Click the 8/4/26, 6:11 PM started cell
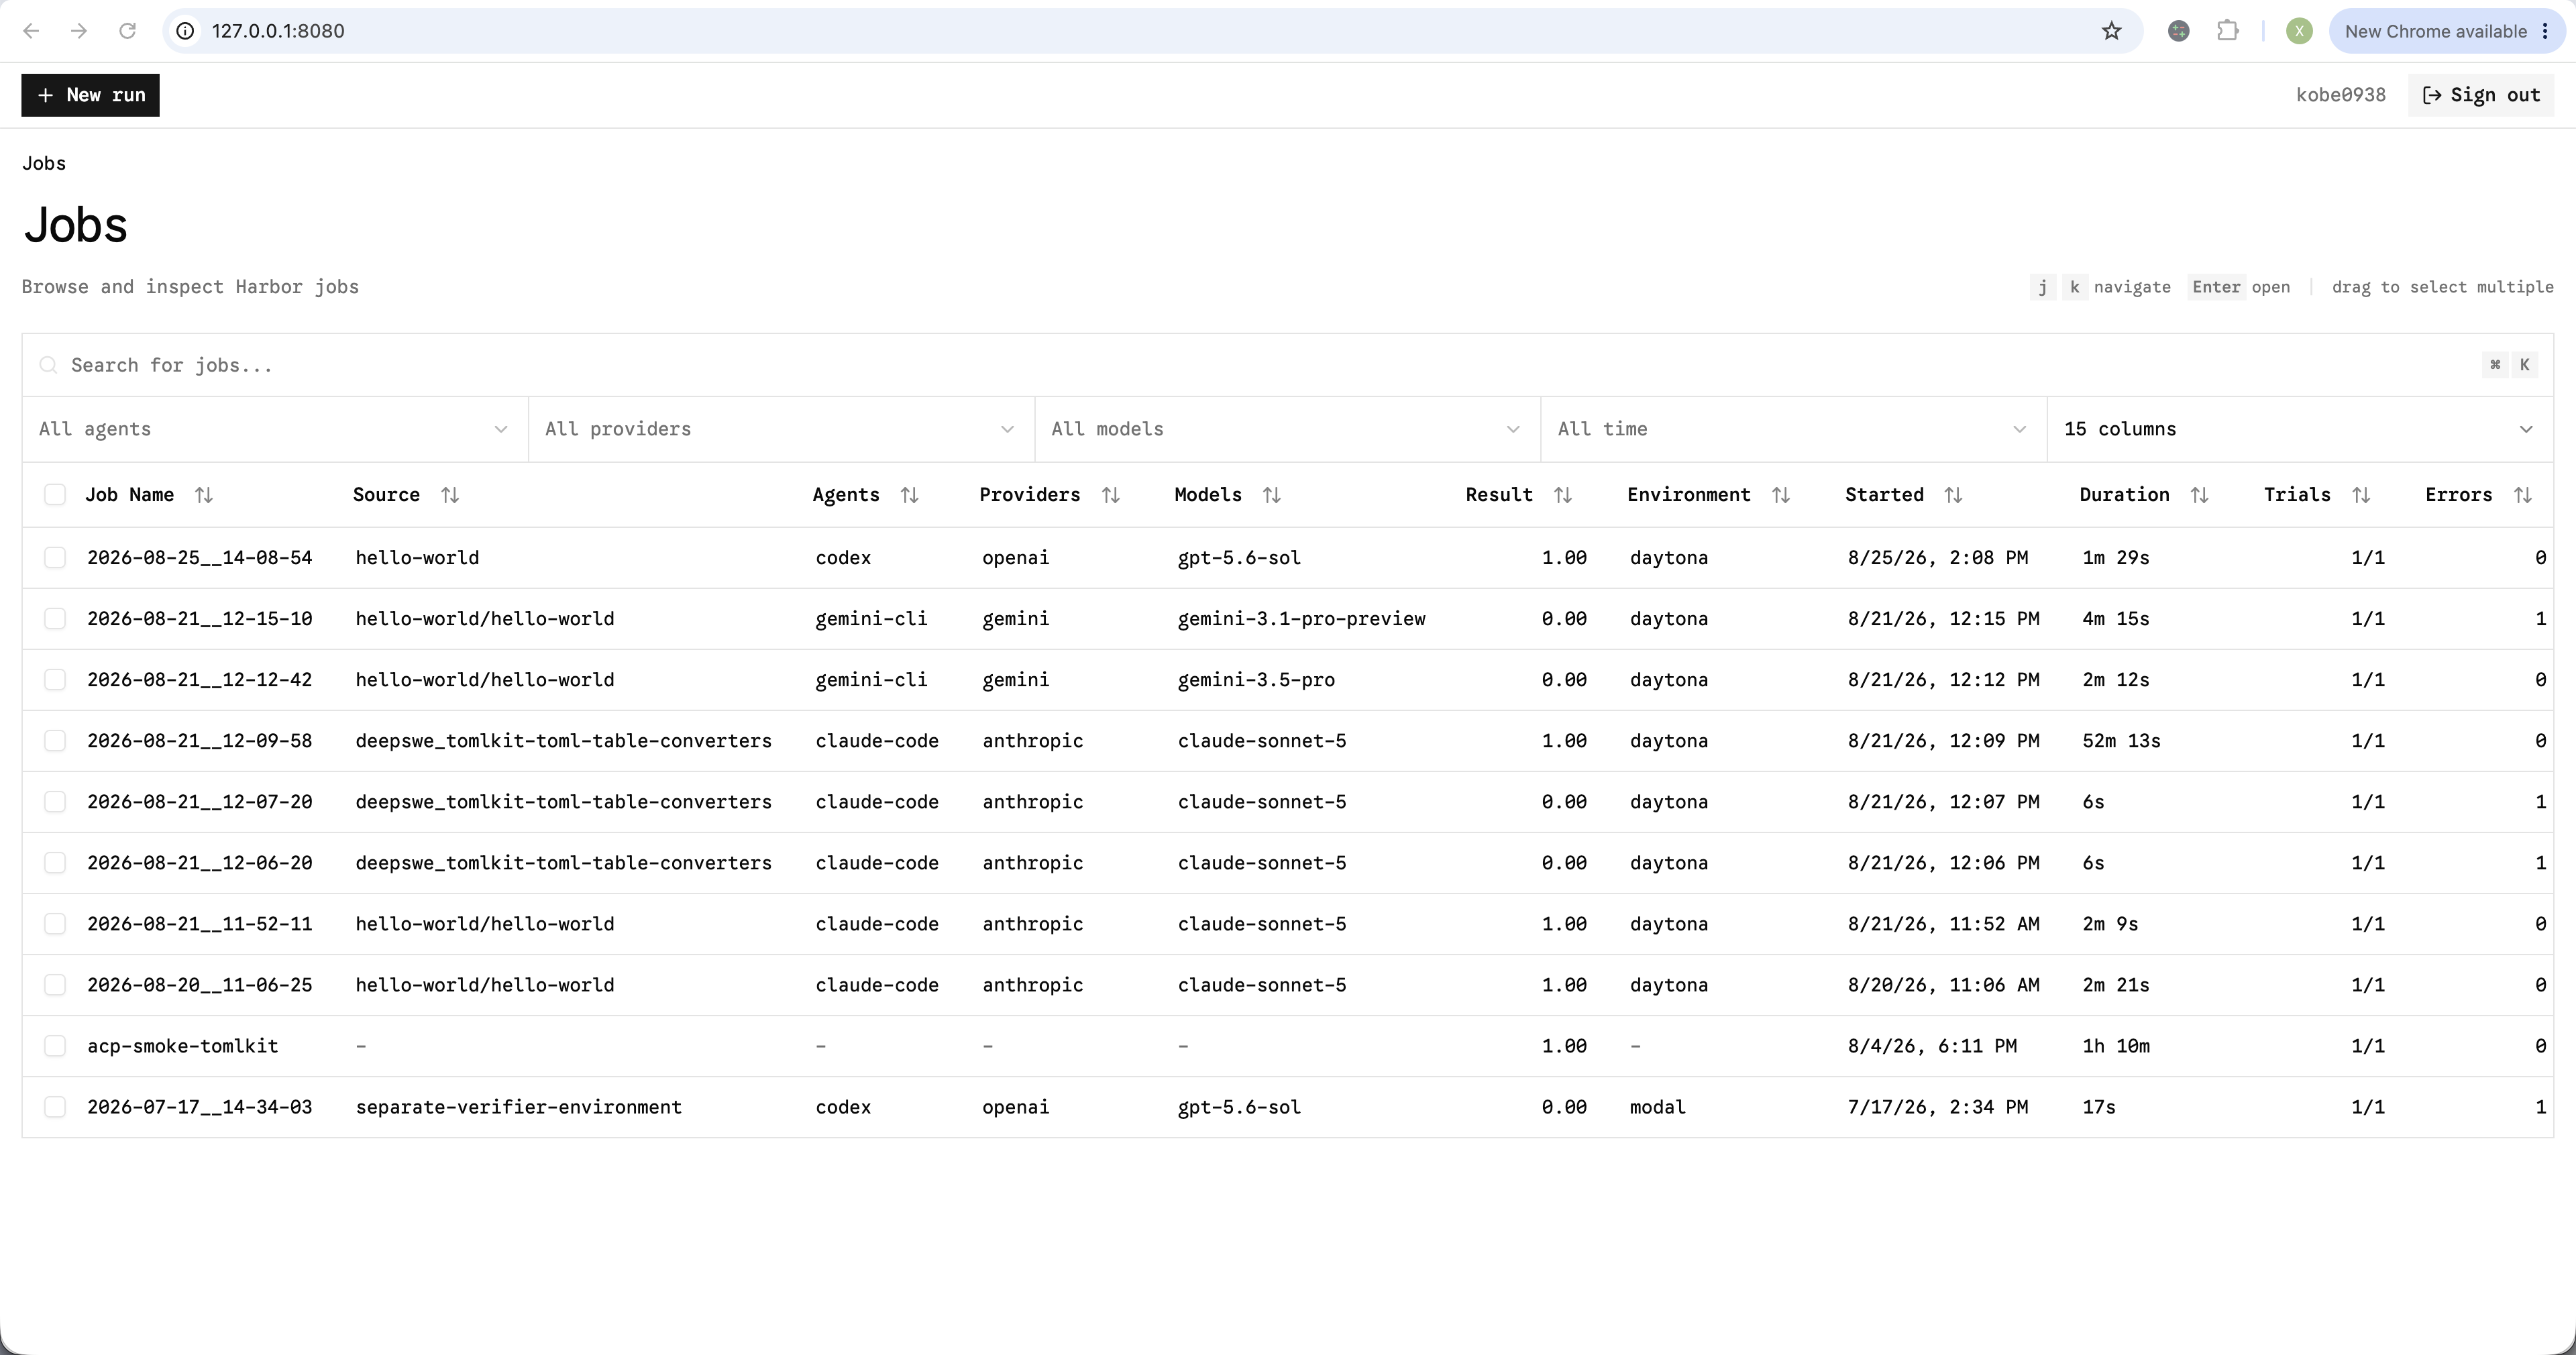The height and width of the screenshot is (1355, 2576). pos(1932,1046)
